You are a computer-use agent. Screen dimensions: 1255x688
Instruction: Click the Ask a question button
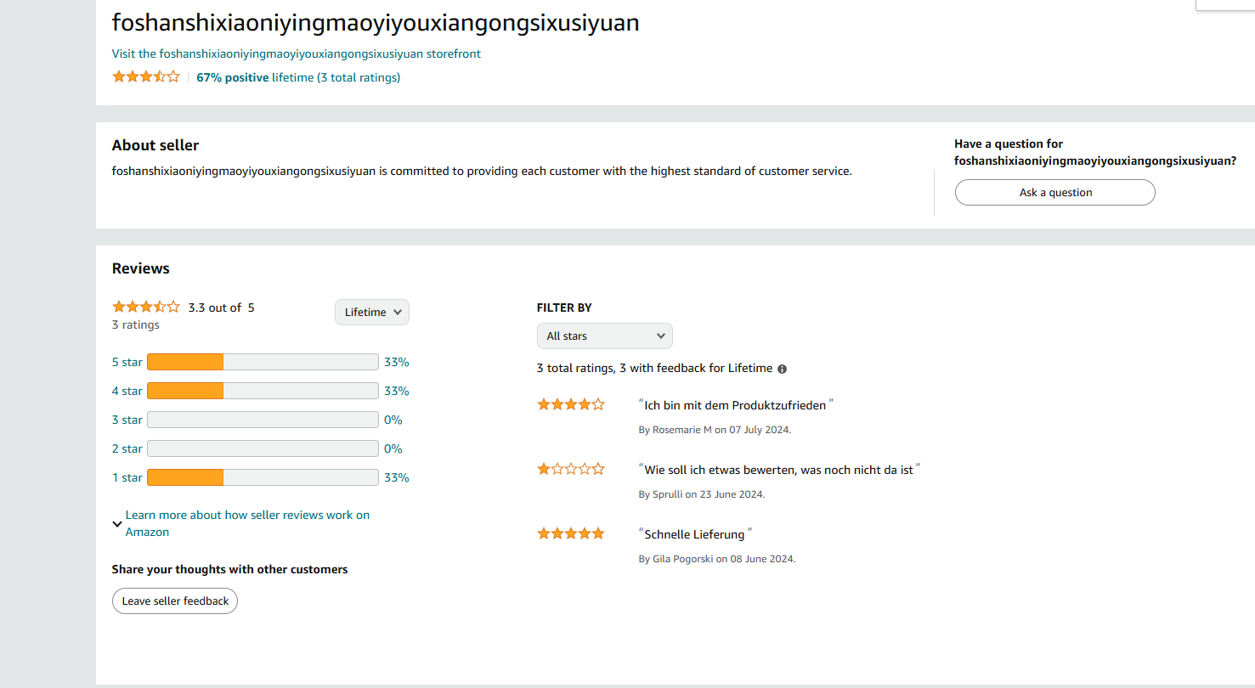tap(1055, 193)
